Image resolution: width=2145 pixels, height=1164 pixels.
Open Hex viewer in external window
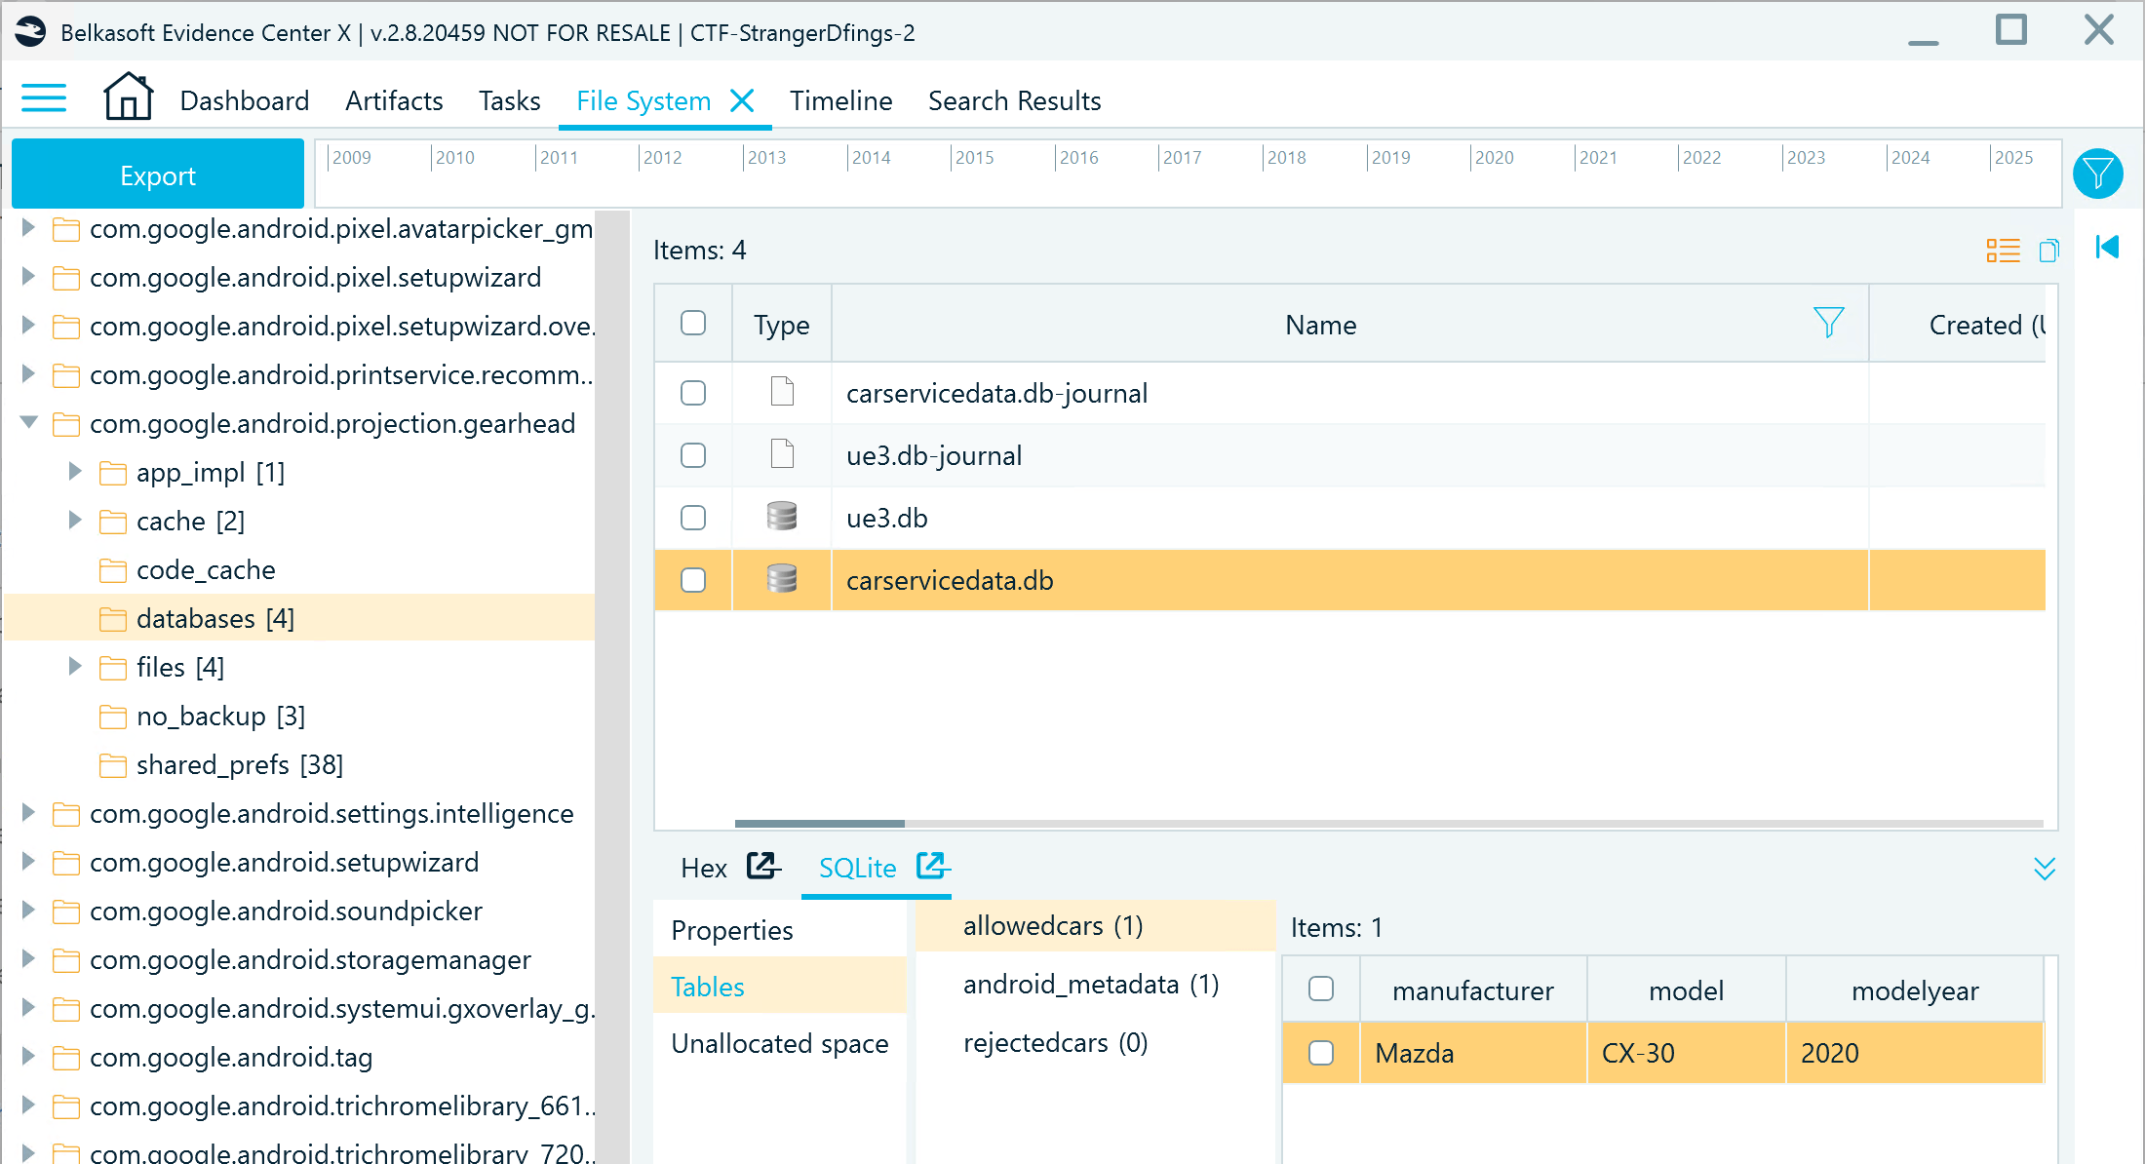click(763, 866)
